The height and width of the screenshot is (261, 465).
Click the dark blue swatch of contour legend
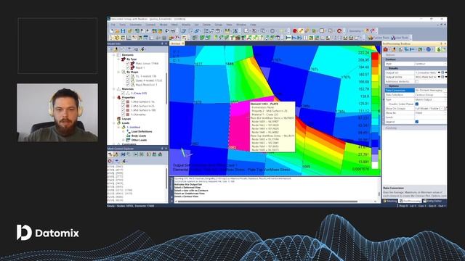[x=375, y=144]
